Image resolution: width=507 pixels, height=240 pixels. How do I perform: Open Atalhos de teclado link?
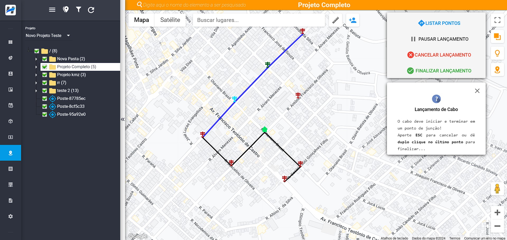click(x=394, y=238)
